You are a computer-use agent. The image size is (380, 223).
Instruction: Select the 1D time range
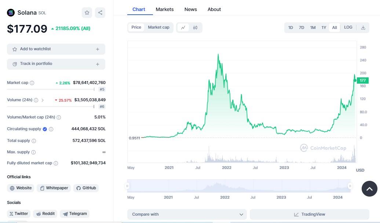tap(291, 28)
